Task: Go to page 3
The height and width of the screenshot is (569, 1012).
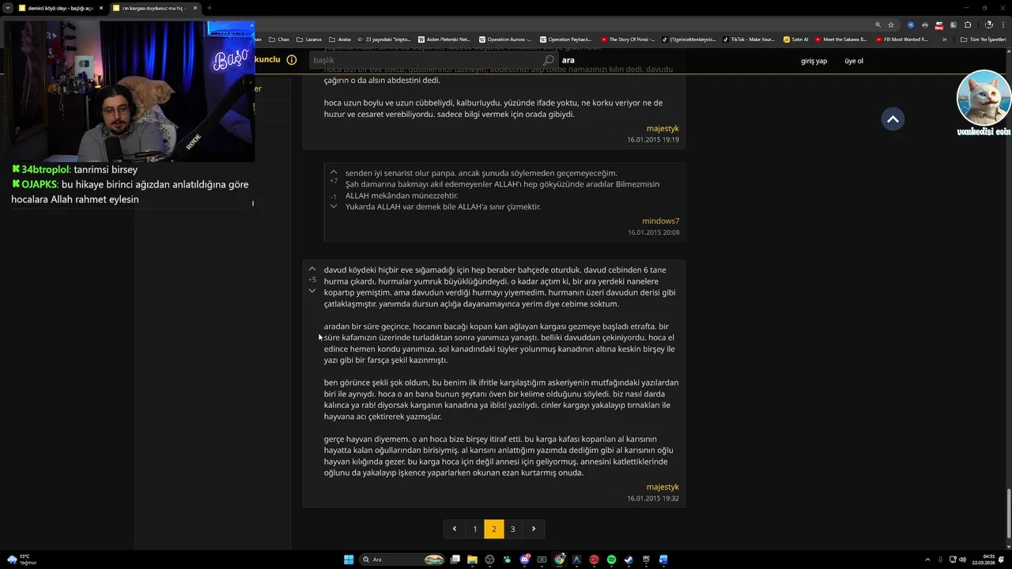Action: pyautogui.click(x=513, y=529)
